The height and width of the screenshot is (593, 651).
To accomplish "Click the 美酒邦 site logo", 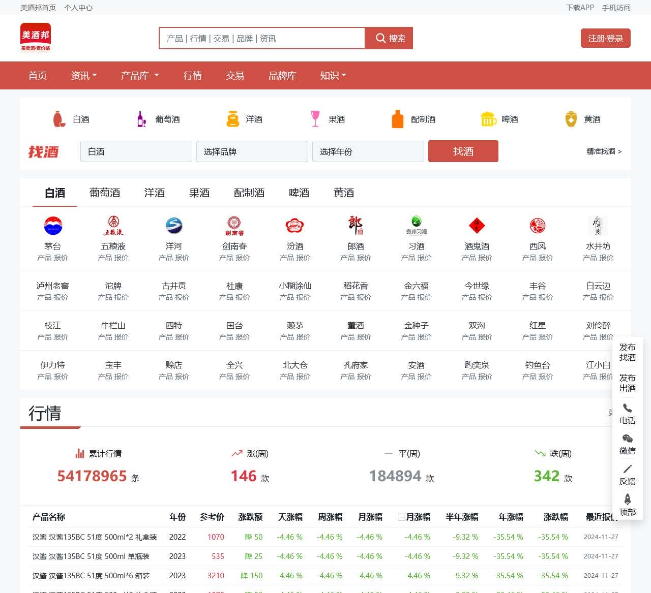I will click(x=36, y=38).
